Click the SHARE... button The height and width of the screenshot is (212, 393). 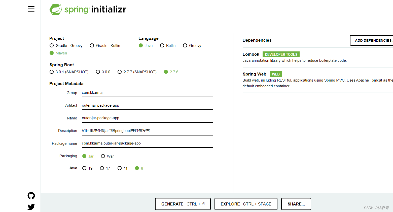(296, 204)
